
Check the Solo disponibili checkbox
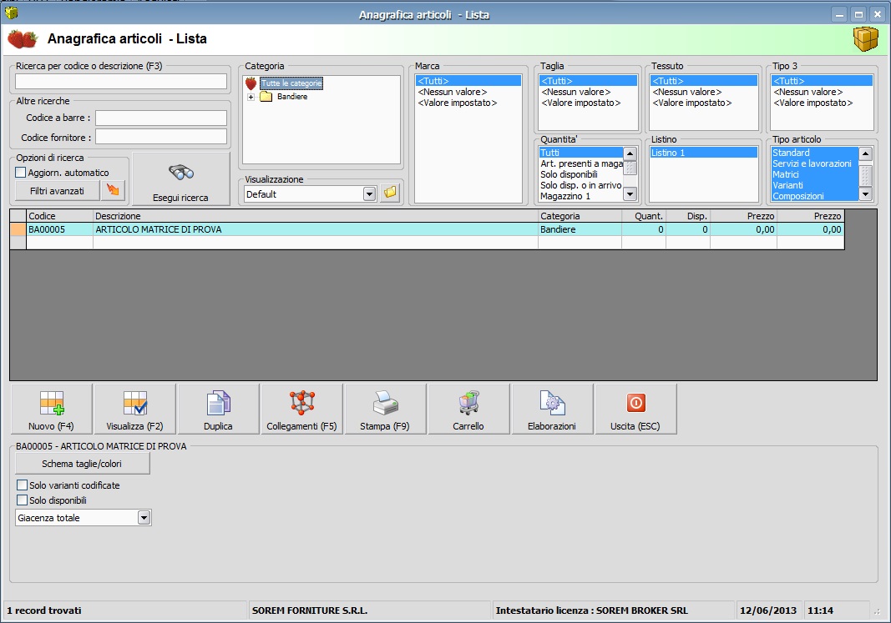point(23,500)
